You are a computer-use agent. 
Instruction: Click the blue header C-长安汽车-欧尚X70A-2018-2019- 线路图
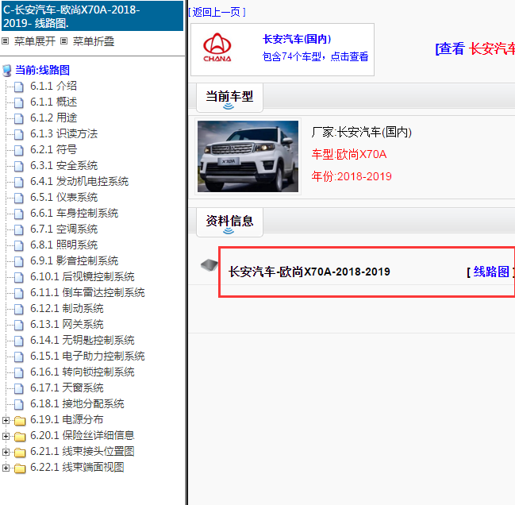tap(92, 16)
